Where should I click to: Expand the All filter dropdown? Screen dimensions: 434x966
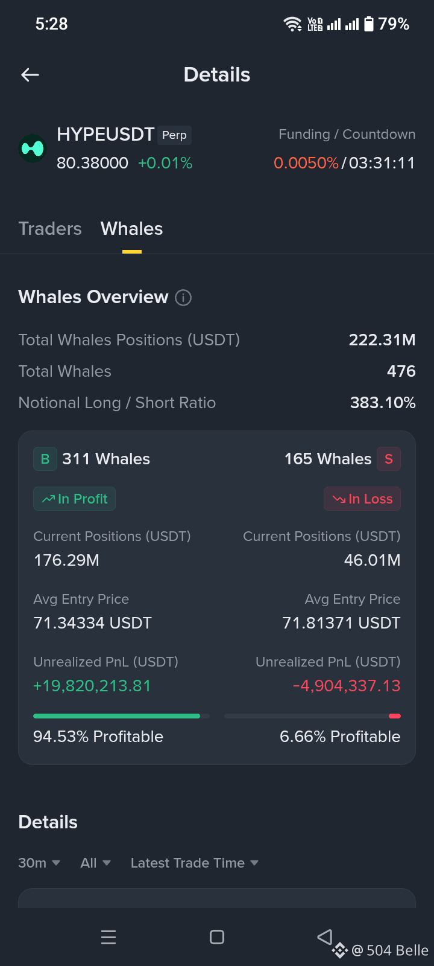coord(95,863)
